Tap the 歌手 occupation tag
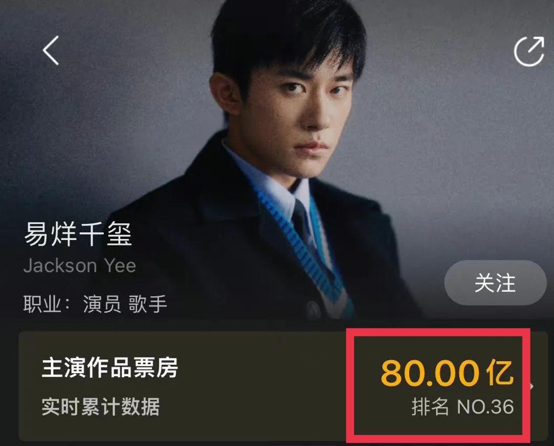The image size is (554, 446). click(x=148, y=304)
